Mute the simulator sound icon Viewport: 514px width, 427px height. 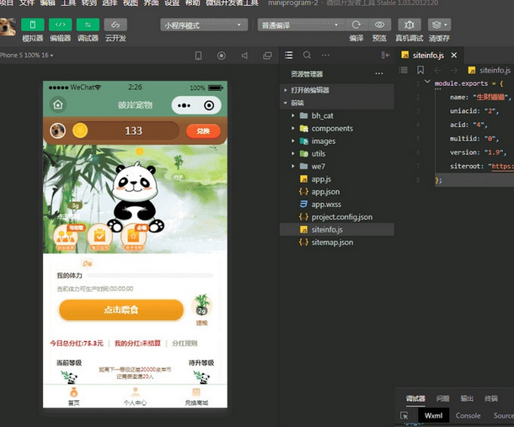click(244, 56)
